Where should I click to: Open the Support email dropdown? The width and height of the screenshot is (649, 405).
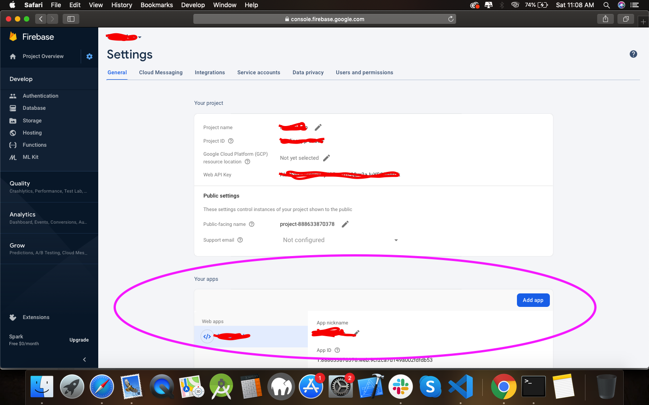(396, 240)
